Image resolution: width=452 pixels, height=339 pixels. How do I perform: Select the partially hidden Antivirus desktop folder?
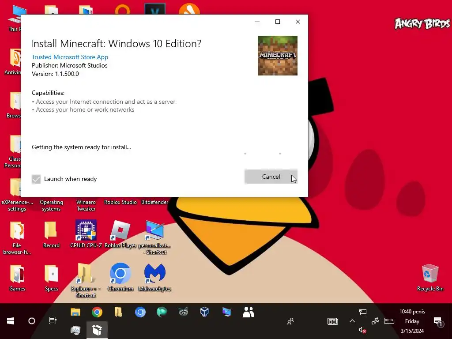click(13, 62)
